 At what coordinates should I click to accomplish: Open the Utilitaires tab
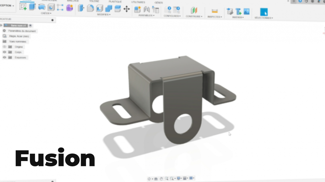click(x=138, y=2)
